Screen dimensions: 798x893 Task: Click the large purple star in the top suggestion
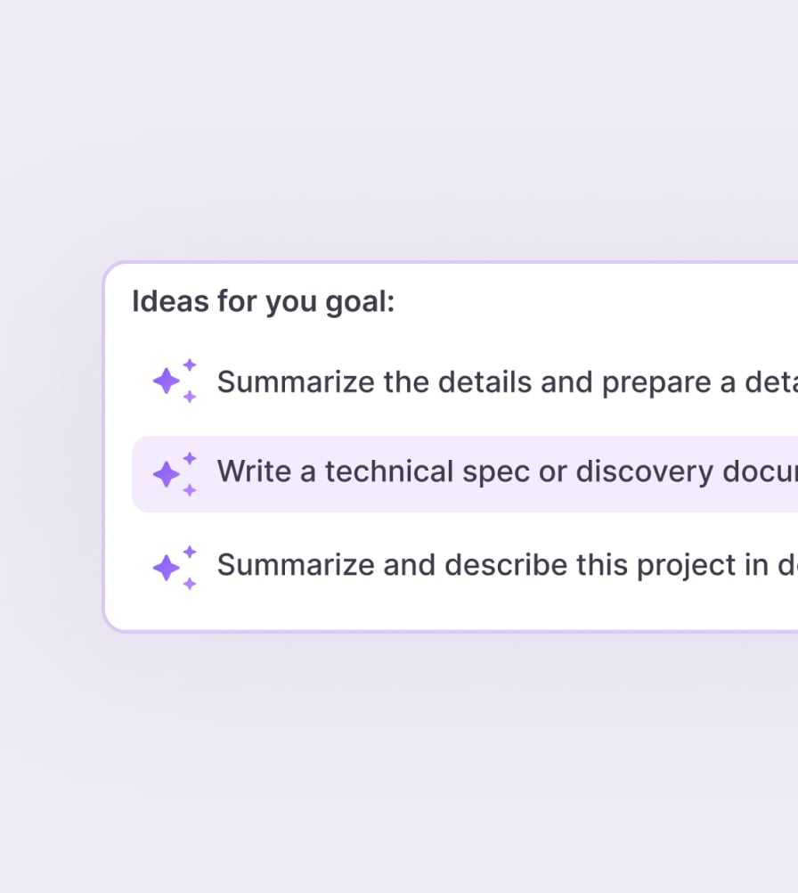coord(168,381)
